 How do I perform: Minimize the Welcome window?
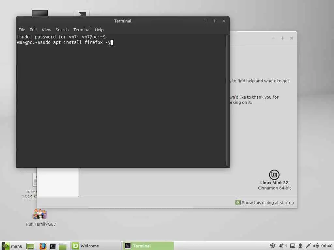click(274, 38)
